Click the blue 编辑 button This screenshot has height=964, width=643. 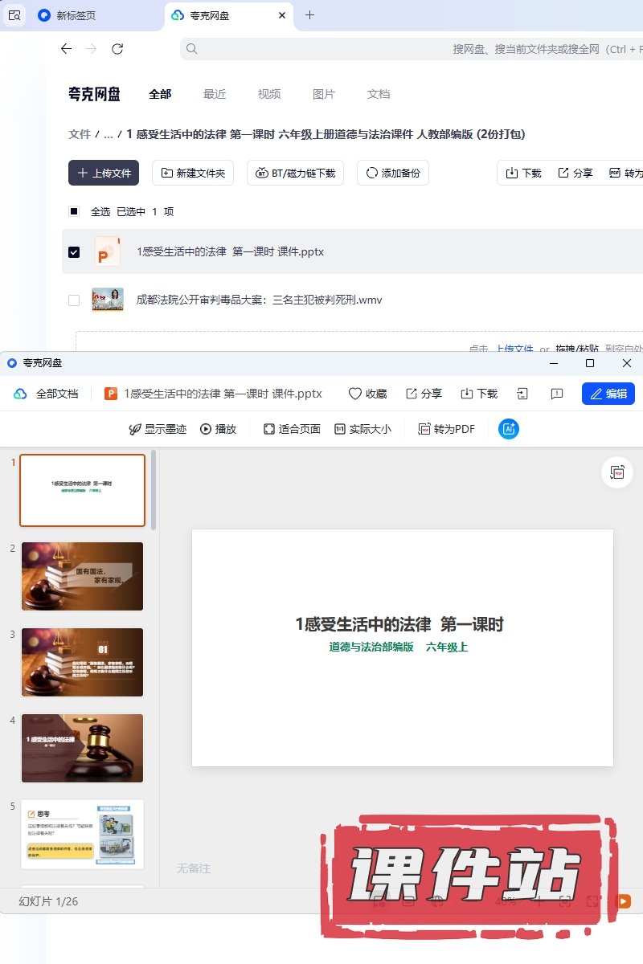pos(608,394)
